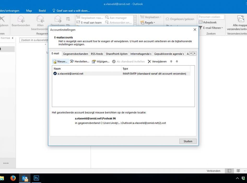The width and height of the screenshot is (247, 183).
Task: Move account down with the down arrow
Action: click(x=177, y=61)
